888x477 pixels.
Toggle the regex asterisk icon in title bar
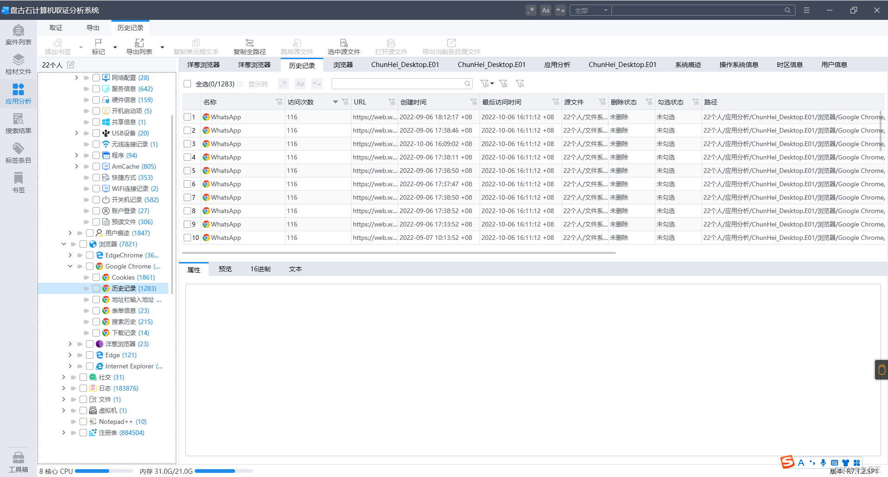[x=531, y=10]
